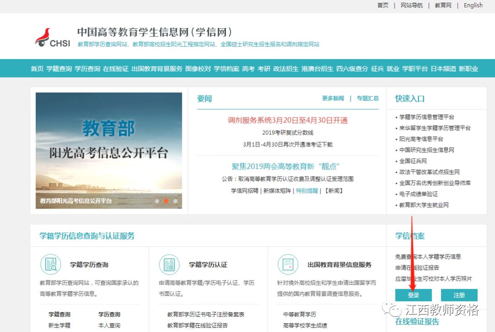495x332 pixels.
Task: Open 学籍查询 in the navigation bar
Action: 59,68
